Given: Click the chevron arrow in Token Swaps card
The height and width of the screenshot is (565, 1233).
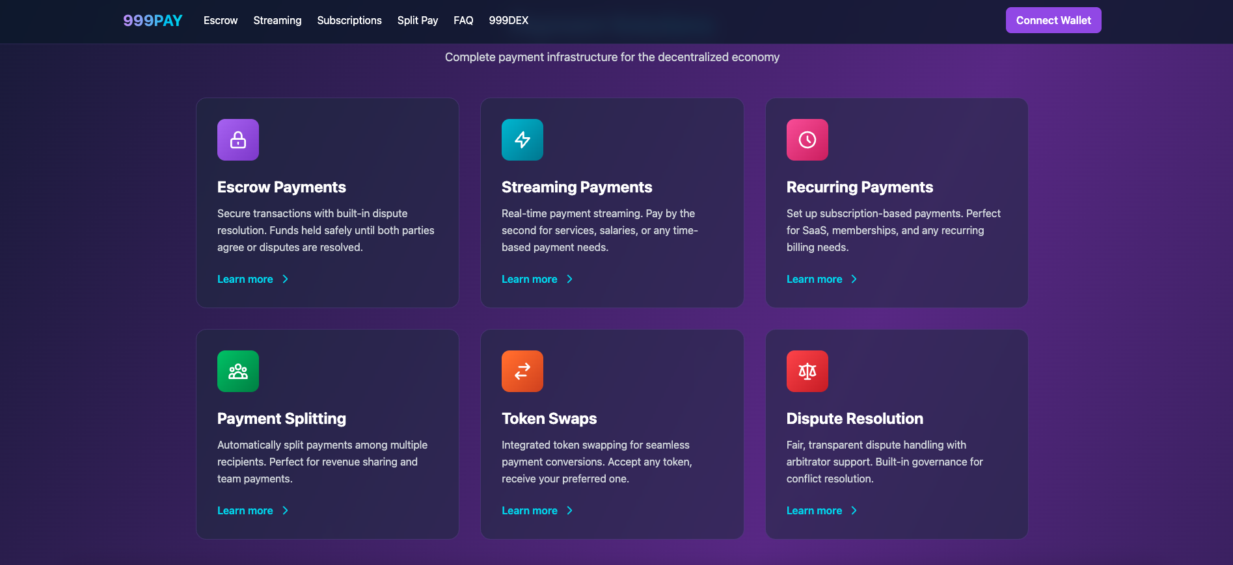Looking at the screenshot, I should [x=569, y=510].
